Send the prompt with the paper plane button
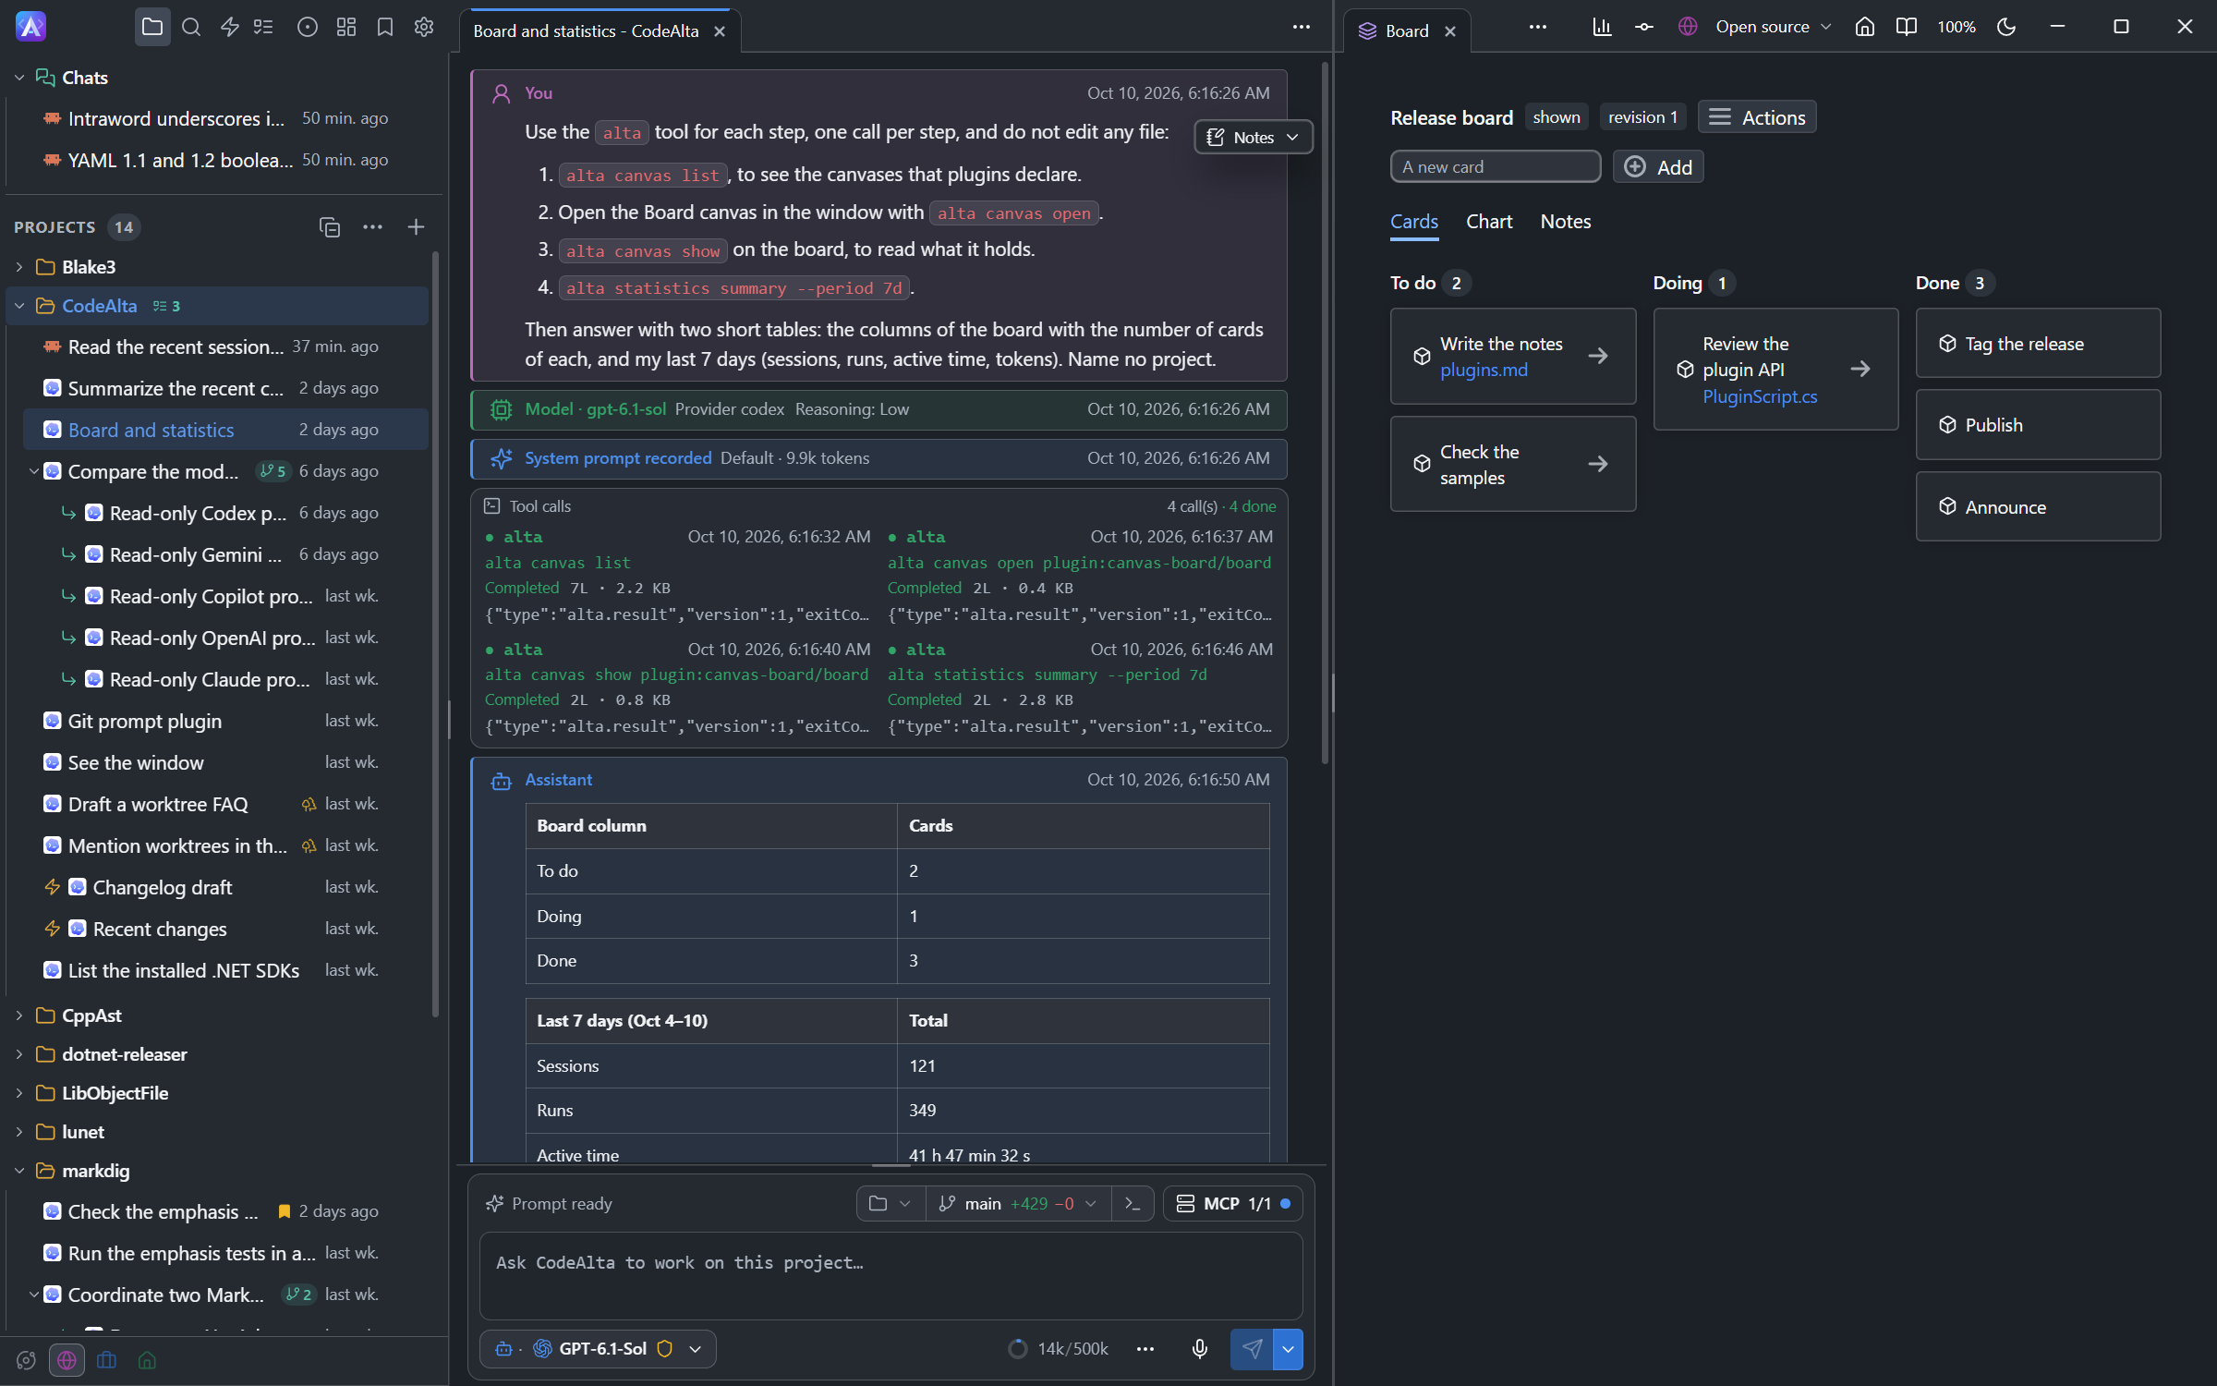Viewport: 2217px width, 1386px height. (x=1252, y=1349)
